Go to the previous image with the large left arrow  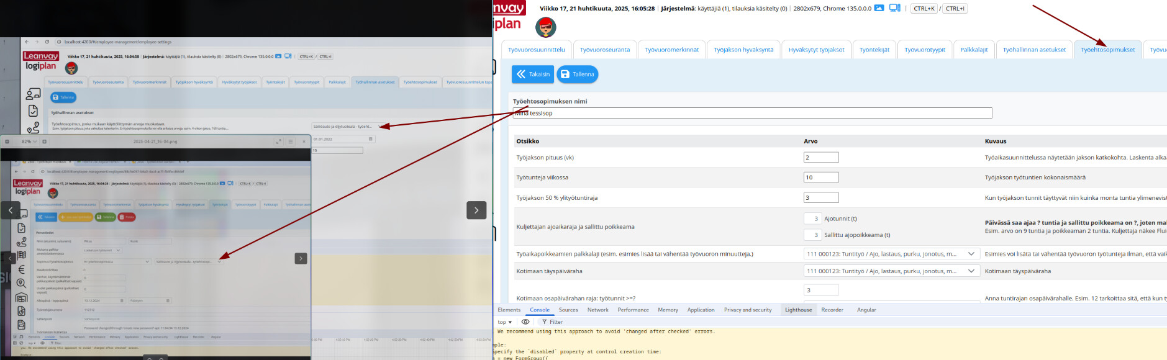11,210
